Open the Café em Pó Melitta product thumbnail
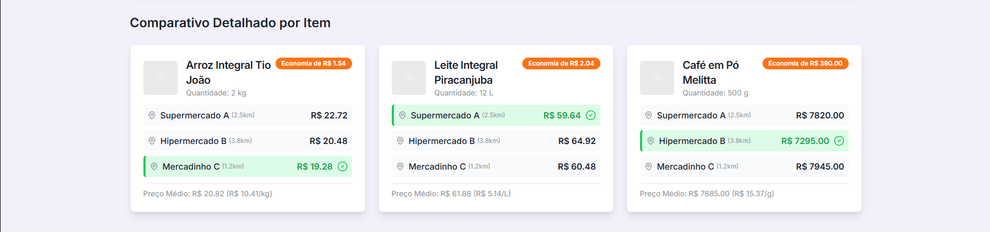Screen dimensions: 990x232 pyautogui.click(x=657, y=78)
